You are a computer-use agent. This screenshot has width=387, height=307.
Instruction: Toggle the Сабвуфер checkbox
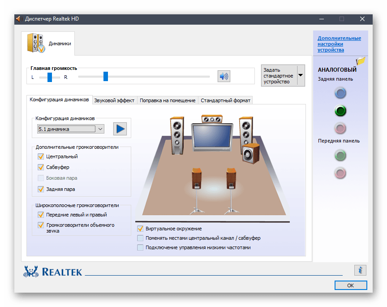tap(41, 167)
